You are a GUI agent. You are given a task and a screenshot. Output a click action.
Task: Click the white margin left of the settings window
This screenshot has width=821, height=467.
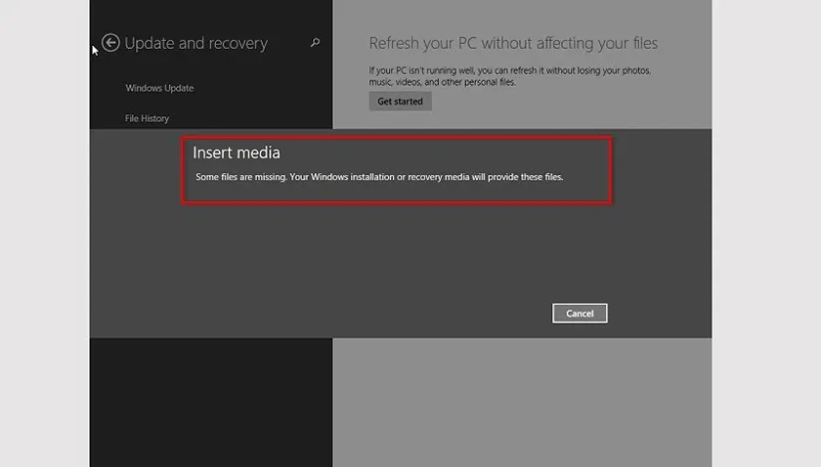[x=45, y=233]
